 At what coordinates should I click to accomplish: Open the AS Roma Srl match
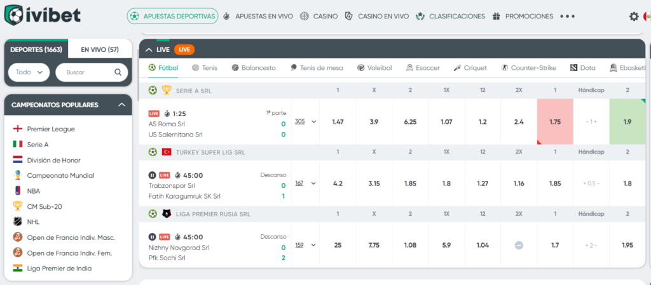pyautogui.click(x=167, y=124)
